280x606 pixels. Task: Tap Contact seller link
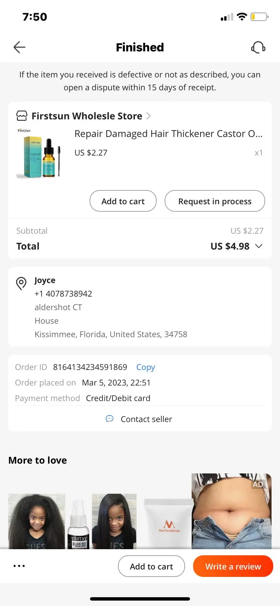[x=146, y=419]
